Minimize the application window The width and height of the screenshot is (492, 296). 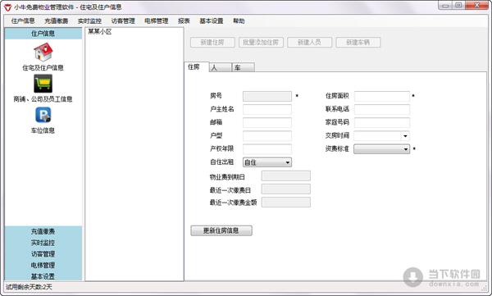(x=445, y=6)
